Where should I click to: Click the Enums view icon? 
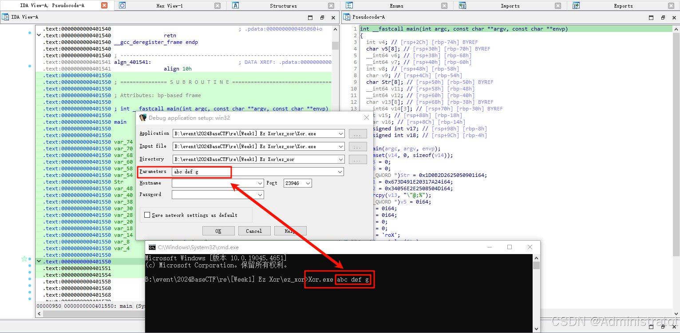349,6
